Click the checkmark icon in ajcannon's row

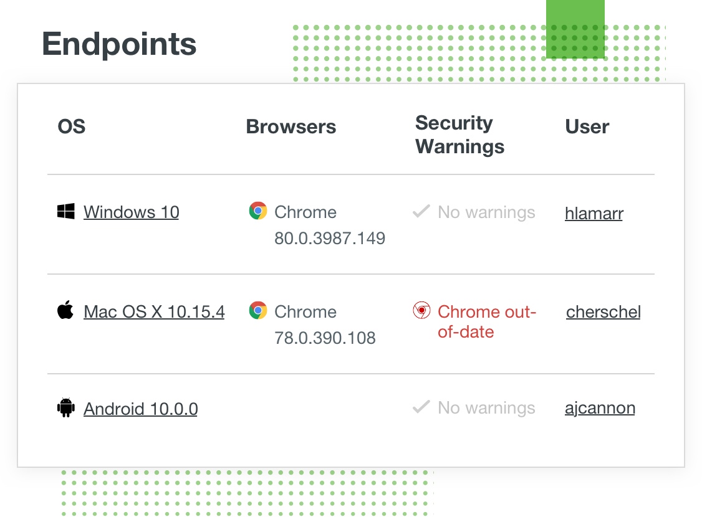tap(421, 407)
